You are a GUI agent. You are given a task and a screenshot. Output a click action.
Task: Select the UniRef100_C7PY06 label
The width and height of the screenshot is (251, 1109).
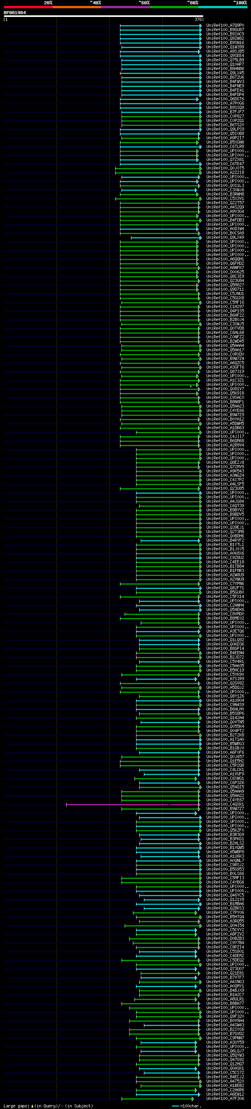(225, 912)
